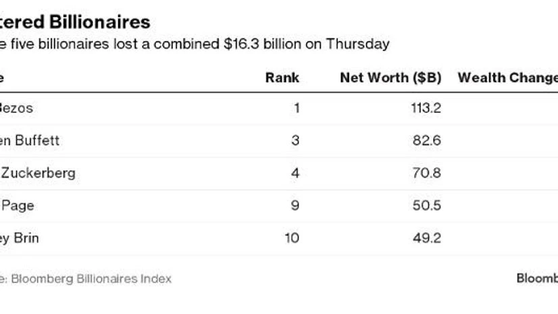Click net worth value 113.2
The height and width of the screenshot is (314, 558).
point(426,108)
